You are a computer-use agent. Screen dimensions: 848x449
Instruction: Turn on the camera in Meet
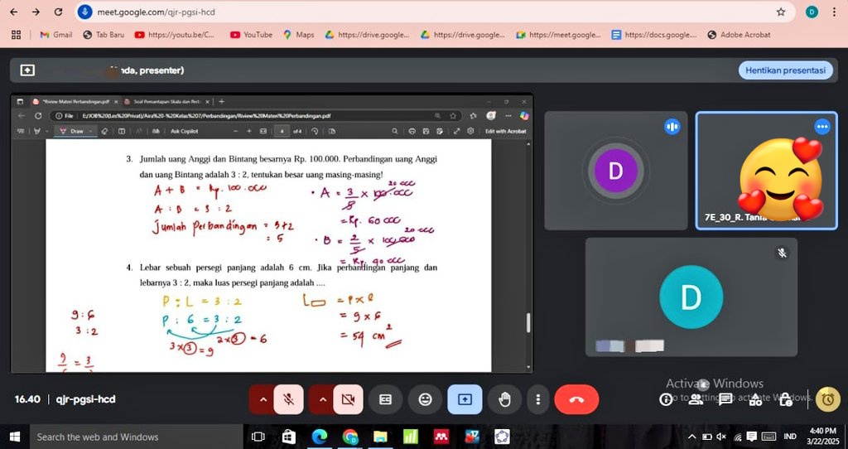tap(349, 399)
